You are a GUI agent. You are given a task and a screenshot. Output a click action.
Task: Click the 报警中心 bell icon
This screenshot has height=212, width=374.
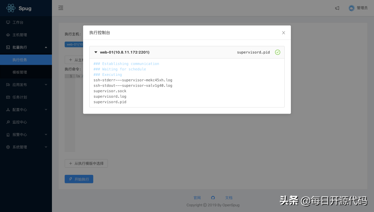(8, 134)
